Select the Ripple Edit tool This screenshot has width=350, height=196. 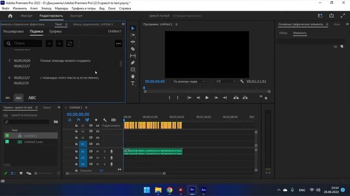pos(133,42)
